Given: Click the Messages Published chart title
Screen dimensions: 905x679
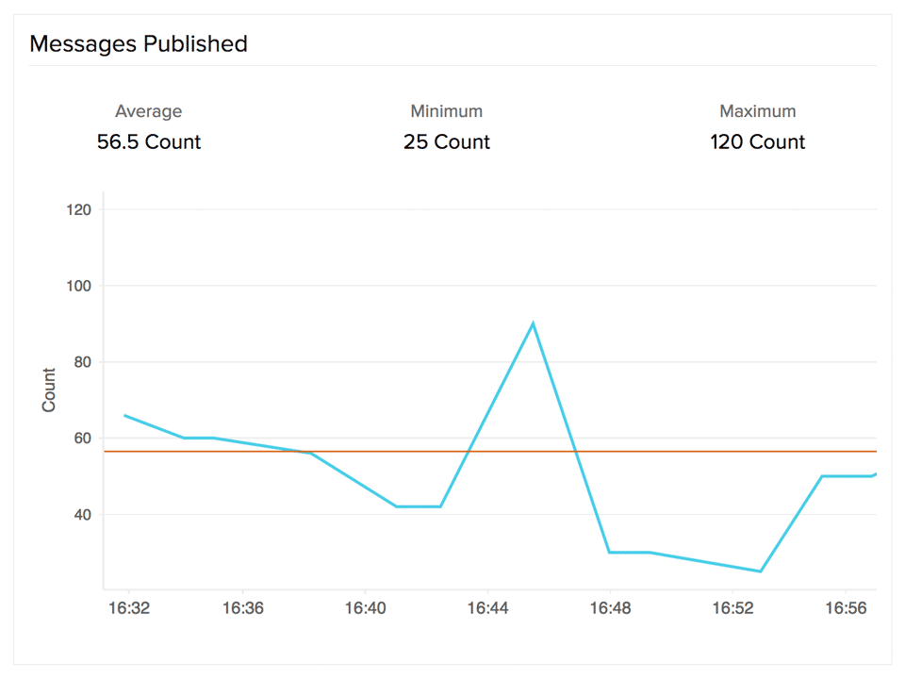Looking at the screenshot, I should (x=139, y=43).
